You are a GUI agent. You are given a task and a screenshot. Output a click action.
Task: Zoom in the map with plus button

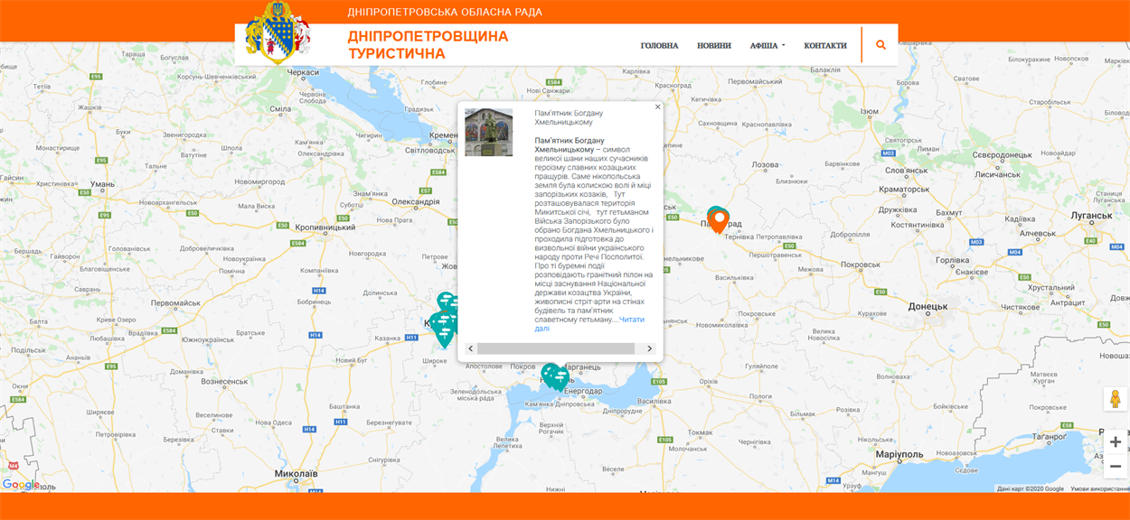(x=1116, y=441)
